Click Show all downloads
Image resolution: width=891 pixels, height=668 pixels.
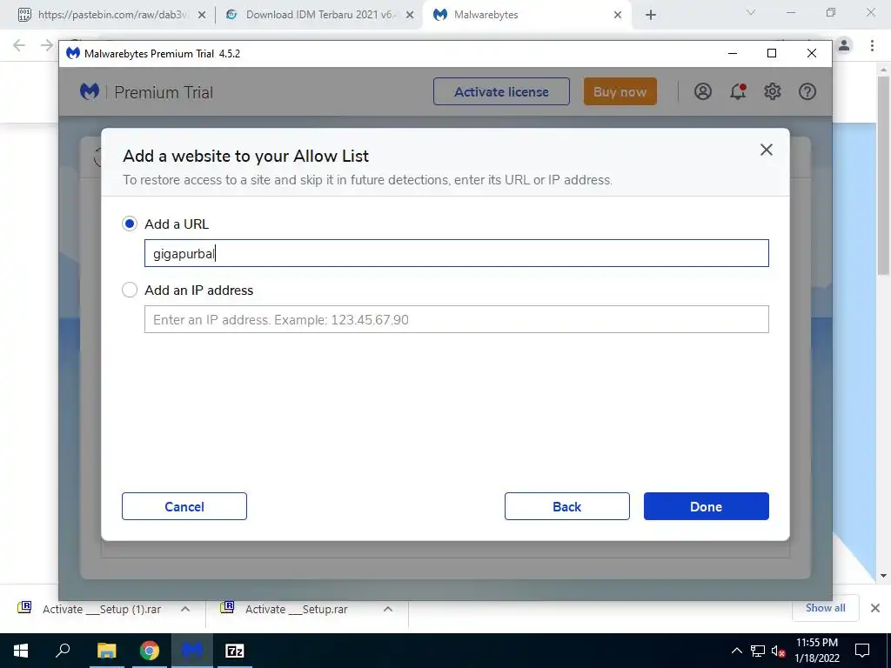click(x=825, y=608)
